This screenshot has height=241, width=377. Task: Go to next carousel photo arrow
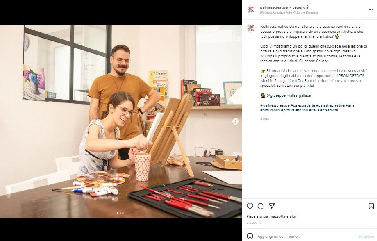pos(236,121)
